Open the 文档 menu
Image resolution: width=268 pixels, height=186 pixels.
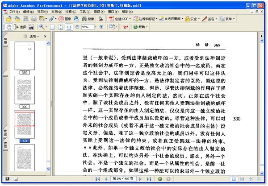tap(57, 12)
